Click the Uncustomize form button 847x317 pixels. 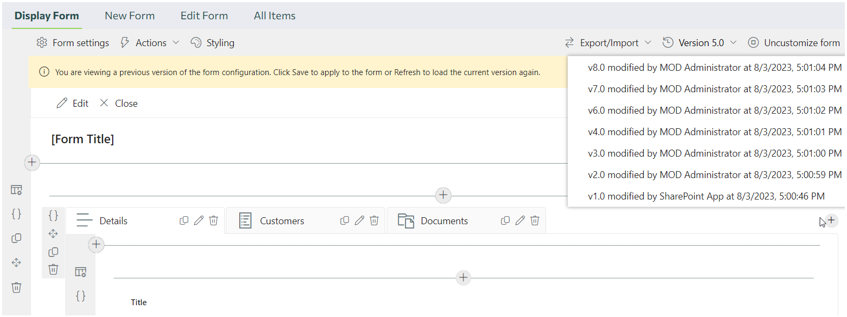point(794,43)
